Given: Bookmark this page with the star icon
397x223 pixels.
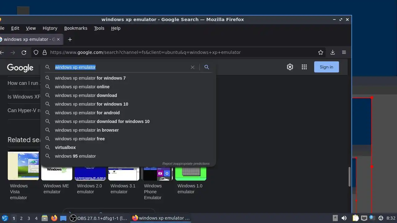Looking at the screenshot, I should 321,52.
